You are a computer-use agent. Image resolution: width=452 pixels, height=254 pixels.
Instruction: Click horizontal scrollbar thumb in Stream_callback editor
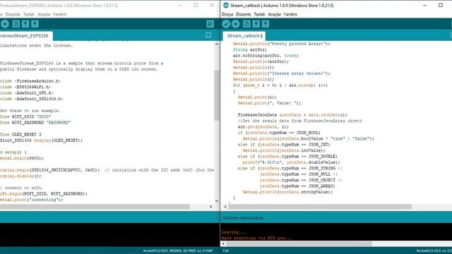(320, 207)
